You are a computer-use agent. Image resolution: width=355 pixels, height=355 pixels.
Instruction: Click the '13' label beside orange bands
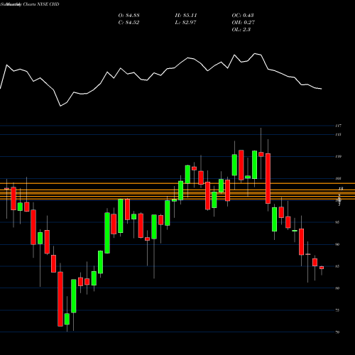(341, 189)
